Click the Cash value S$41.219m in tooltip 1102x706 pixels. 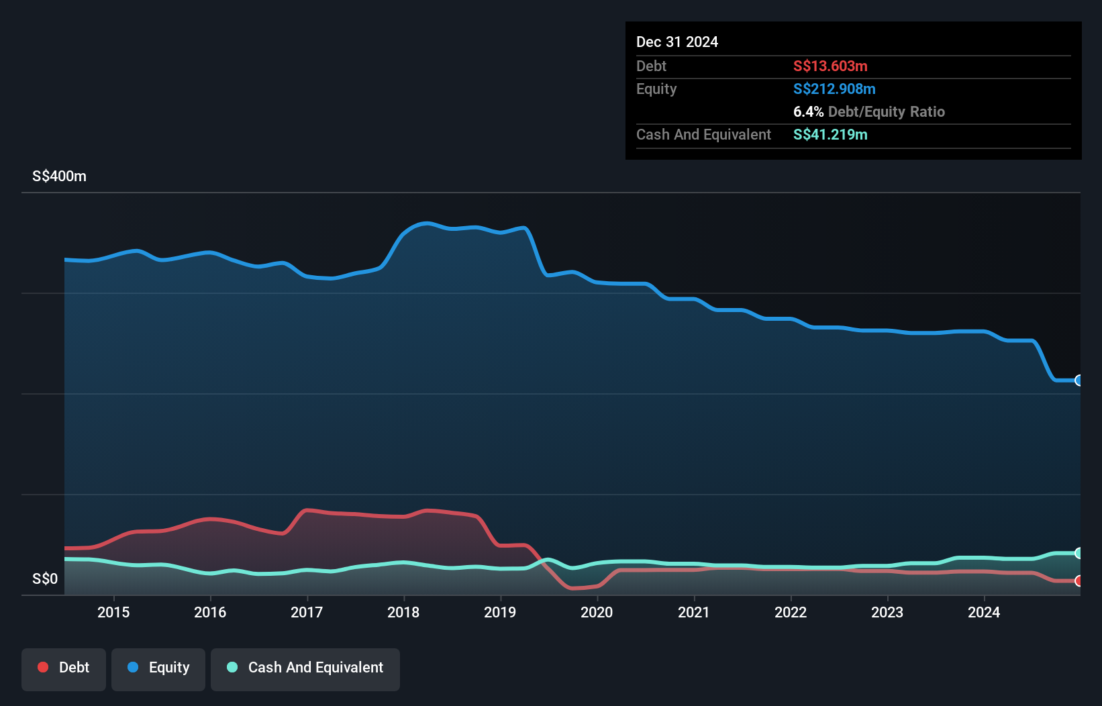click(x=830, y=135)
